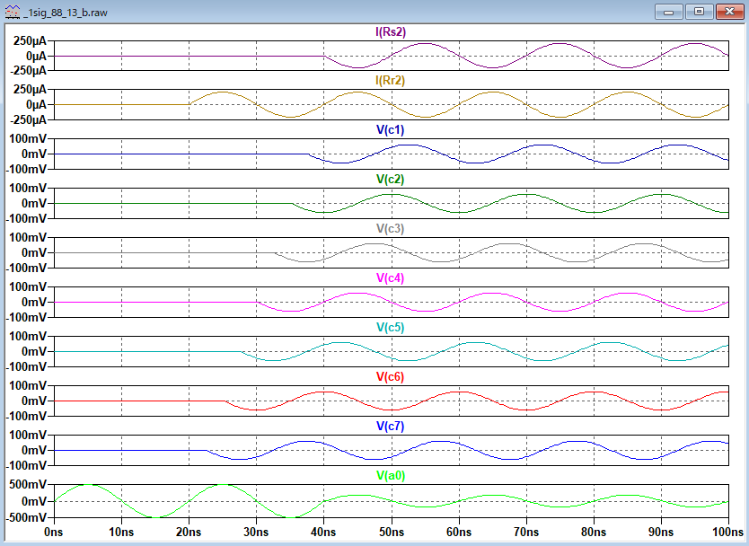
Task: Pick the V(c3) trace label
Action: [391, 229]
